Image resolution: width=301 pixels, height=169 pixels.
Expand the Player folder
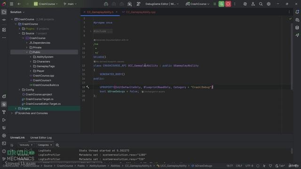click(31, 71)
